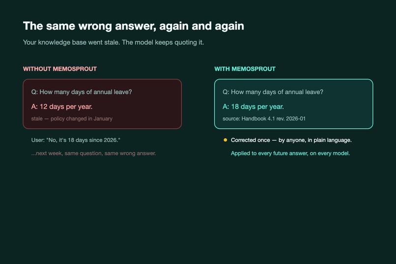Click the yellow bullet dot beside "Corrected once"

coord(226,140)
